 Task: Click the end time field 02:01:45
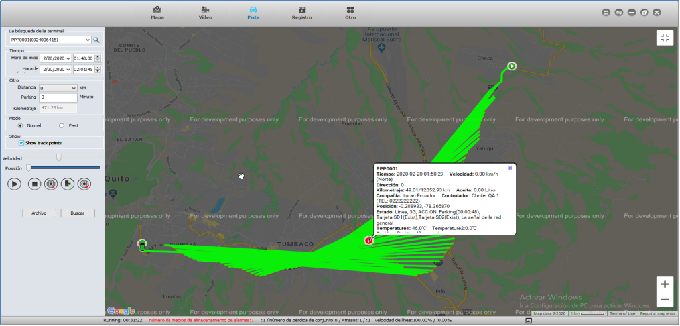coord(84,70)
